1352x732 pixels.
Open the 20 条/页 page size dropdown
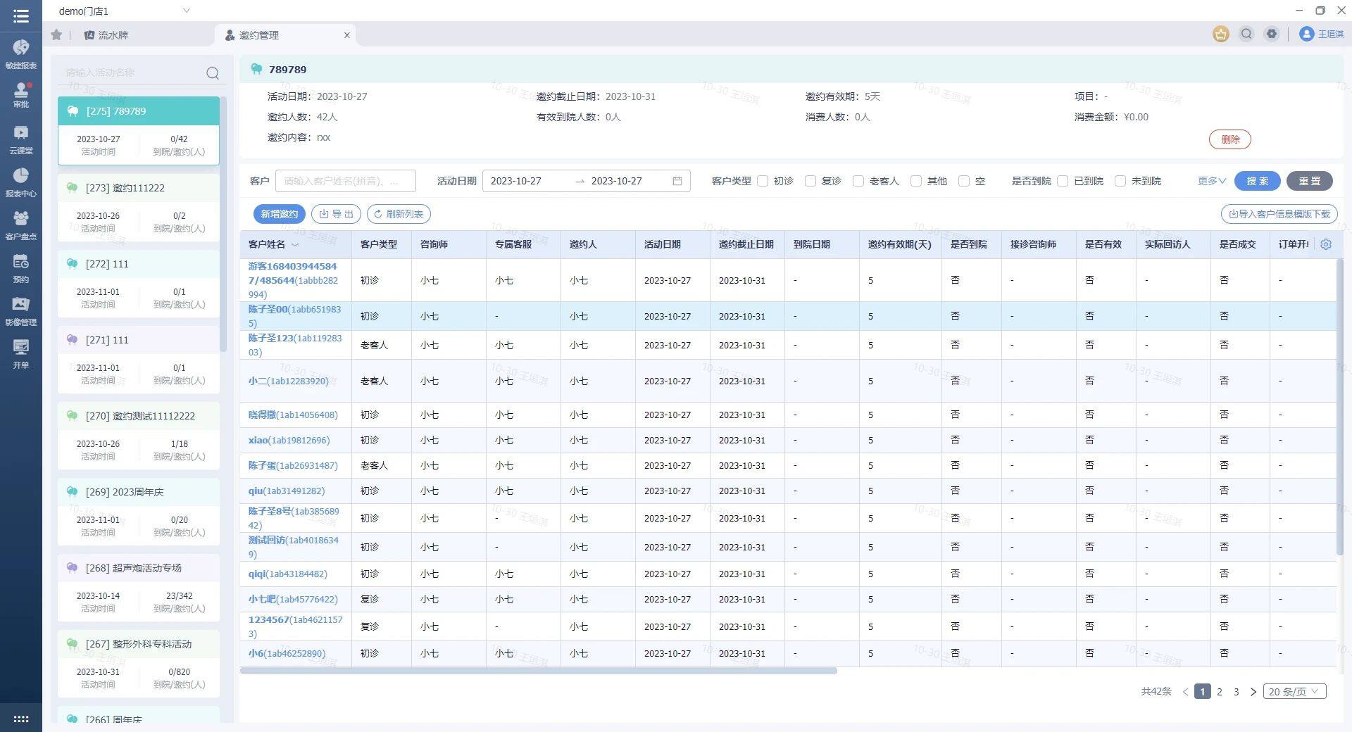1295,692
